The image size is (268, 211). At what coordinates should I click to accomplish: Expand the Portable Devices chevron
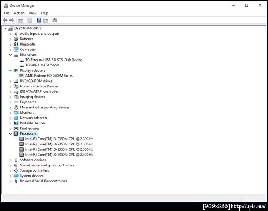pyautogui.click(x=10, y=123)
